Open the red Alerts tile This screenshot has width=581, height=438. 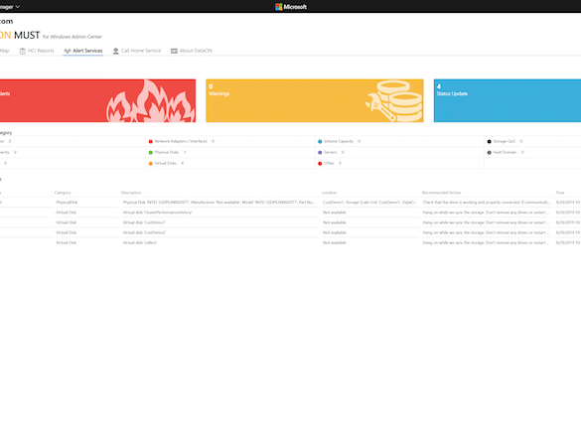[97, 100]
